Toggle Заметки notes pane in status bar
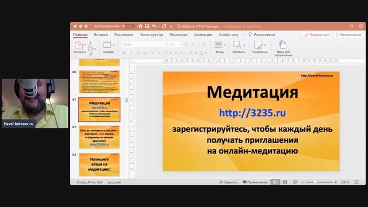This screenshot has height=207, width=368. (x=228, y=182)
